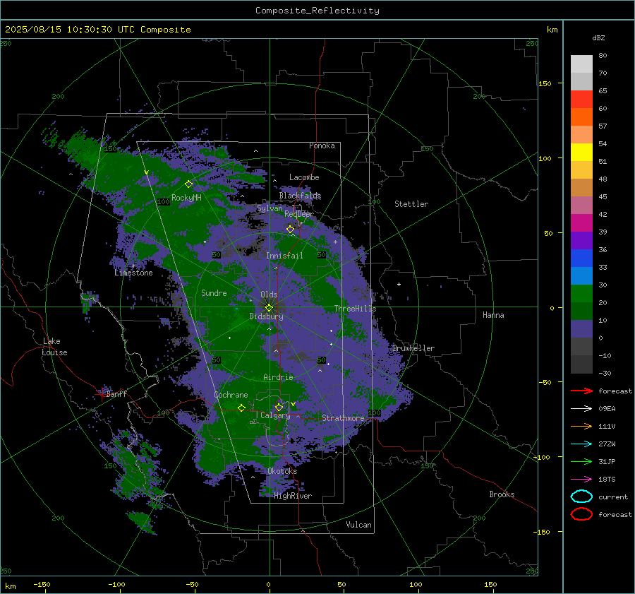Select the Ponoka label on map
The image size is (635, 594).
(322, 145)
